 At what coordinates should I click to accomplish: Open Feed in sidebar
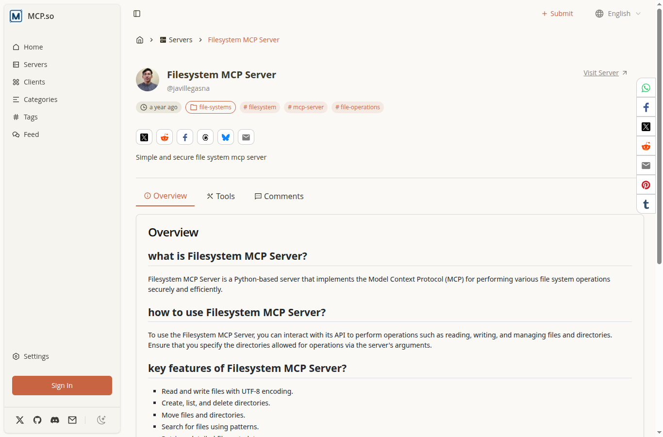pos(62,134)
